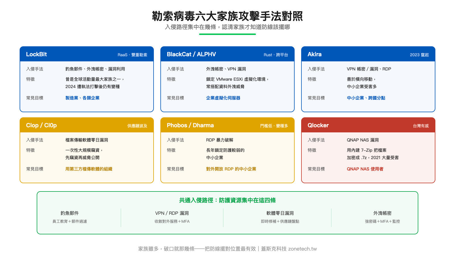Click 特徵 label in Phobos card
Viewport: 455px width, 275px height.
click(x=171, y=150)
